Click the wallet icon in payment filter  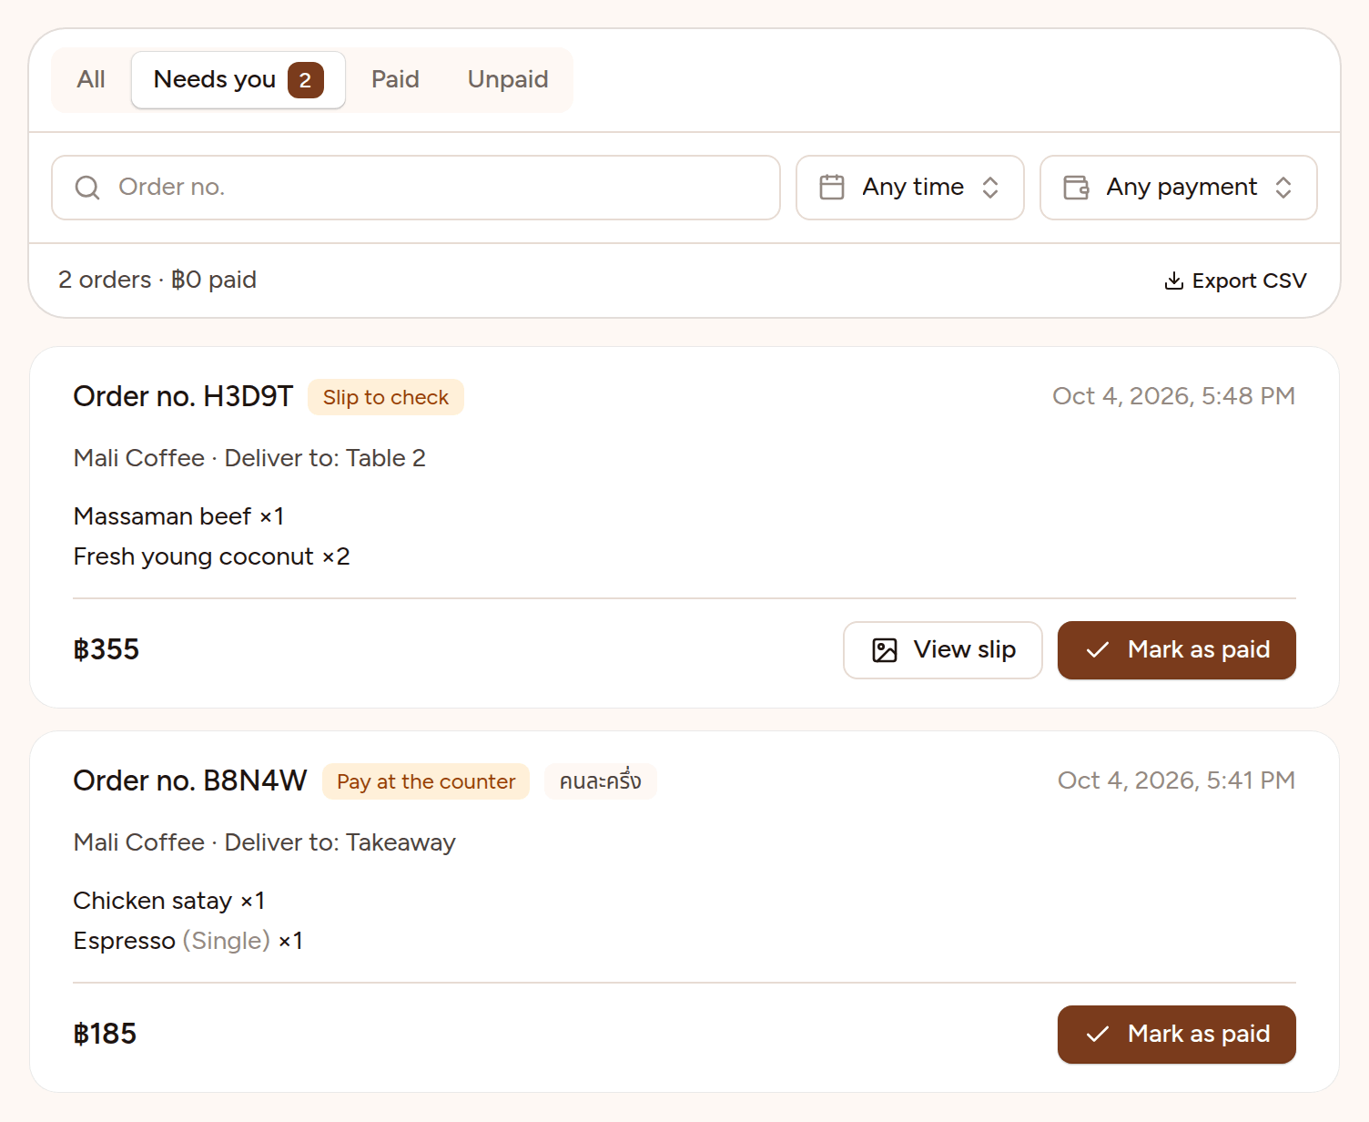[1076, 188]
